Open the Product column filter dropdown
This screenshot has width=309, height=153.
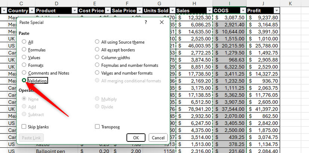(75, 10)
